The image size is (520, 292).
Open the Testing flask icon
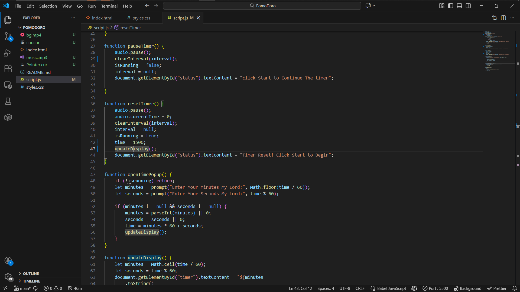(x=8, y=101)
